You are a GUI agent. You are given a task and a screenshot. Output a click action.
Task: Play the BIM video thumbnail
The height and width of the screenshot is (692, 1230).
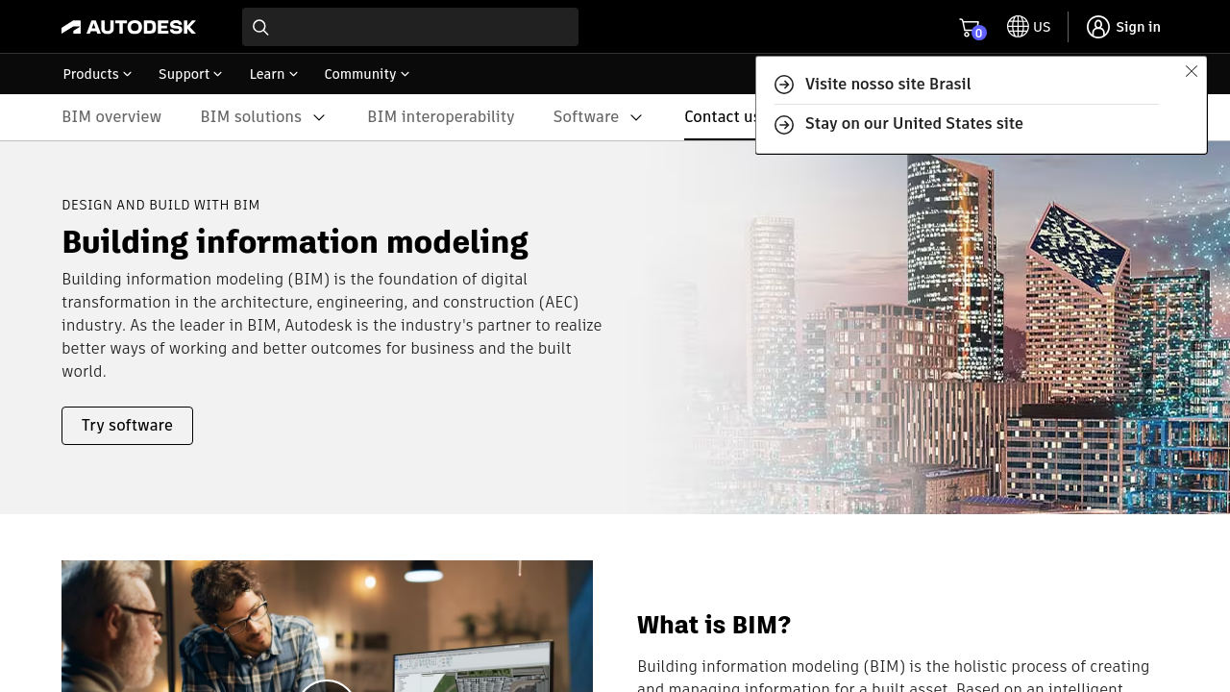327,684
